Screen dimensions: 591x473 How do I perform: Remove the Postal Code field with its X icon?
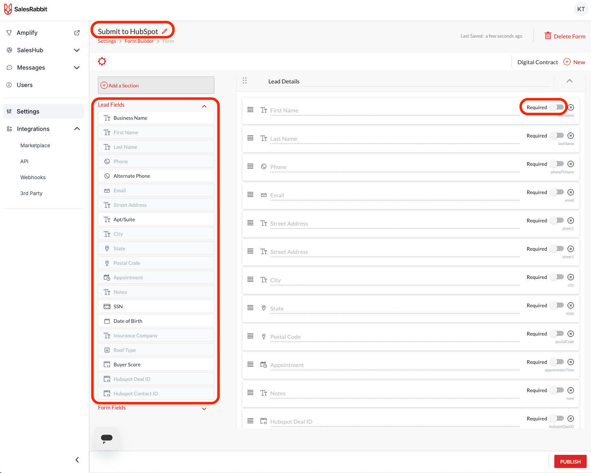click(571, 334)
